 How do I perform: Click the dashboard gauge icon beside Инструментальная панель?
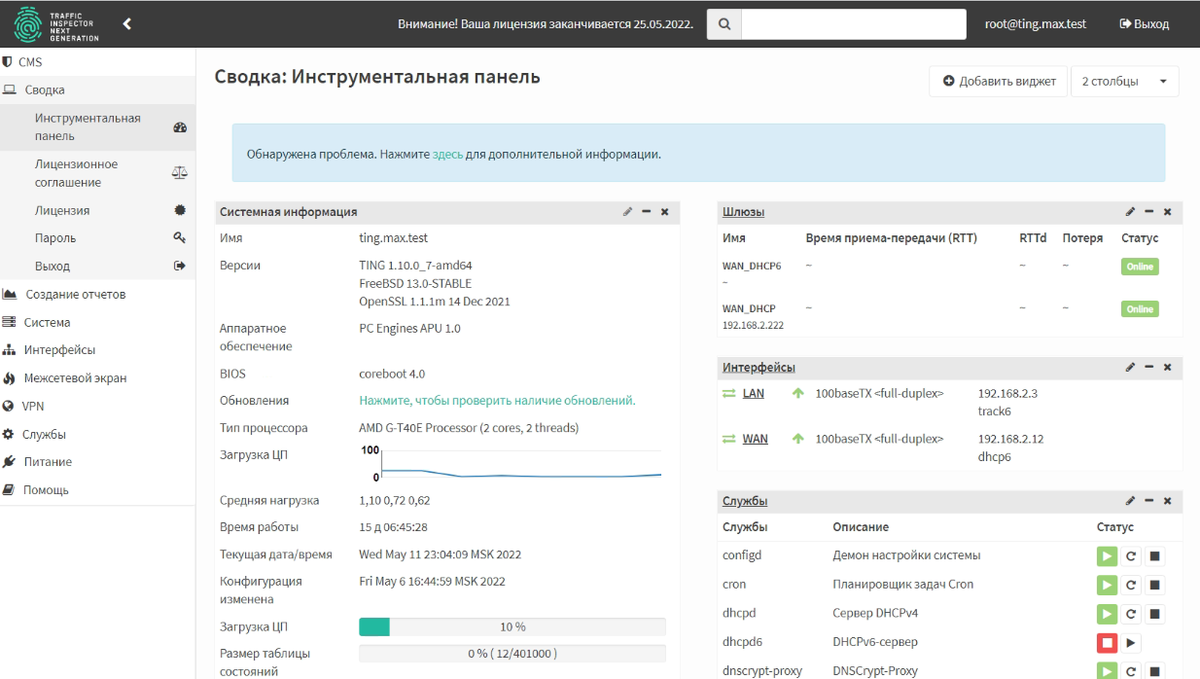[x=179, y=127]
